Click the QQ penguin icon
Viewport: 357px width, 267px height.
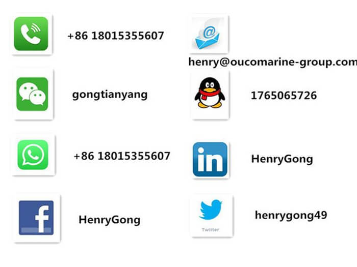point(210,93)
